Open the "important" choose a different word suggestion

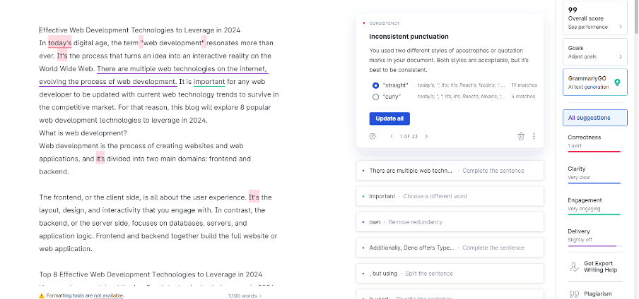point(450,196)
